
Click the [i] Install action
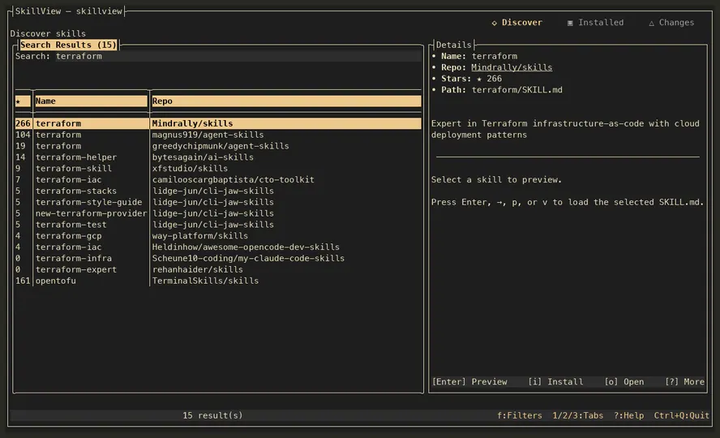click(x=555, y=382)
